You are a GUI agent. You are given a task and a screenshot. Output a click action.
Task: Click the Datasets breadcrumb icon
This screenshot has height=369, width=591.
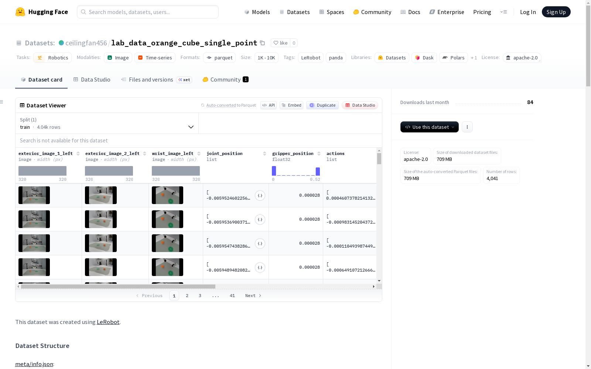click(19, 43)
